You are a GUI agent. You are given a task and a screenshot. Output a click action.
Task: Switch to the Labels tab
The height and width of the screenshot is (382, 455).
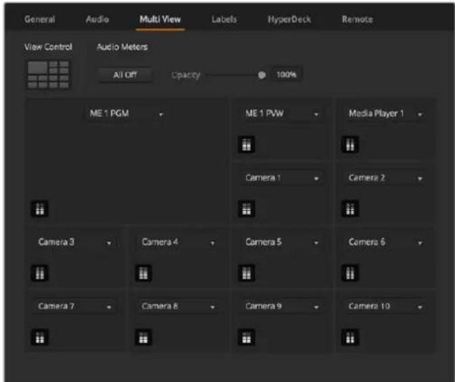point(224,20)
